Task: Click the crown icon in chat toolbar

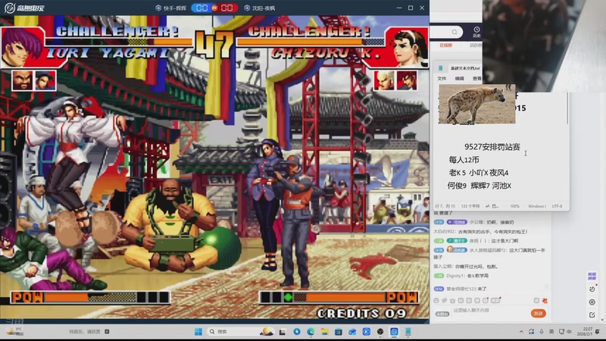Action: pos(452,300)
